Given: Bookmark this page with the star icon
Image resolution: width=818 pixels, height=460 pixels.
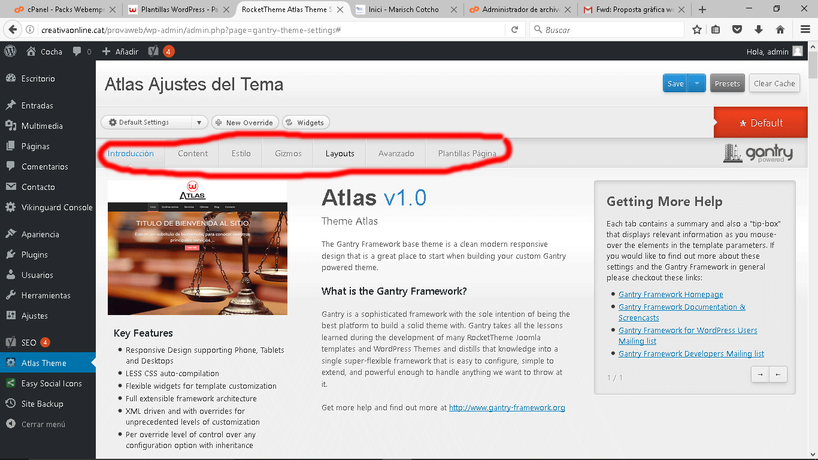Looking at the screenshot, I should (x=696, y=29).
